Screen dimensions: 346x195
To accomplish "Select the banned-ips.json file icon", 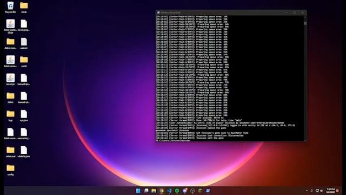I will (24, 80).
